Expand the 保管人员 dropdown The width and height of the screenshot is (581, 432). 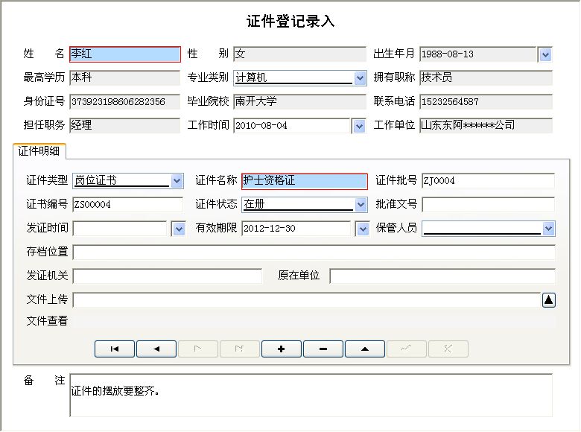pos(548,229)
